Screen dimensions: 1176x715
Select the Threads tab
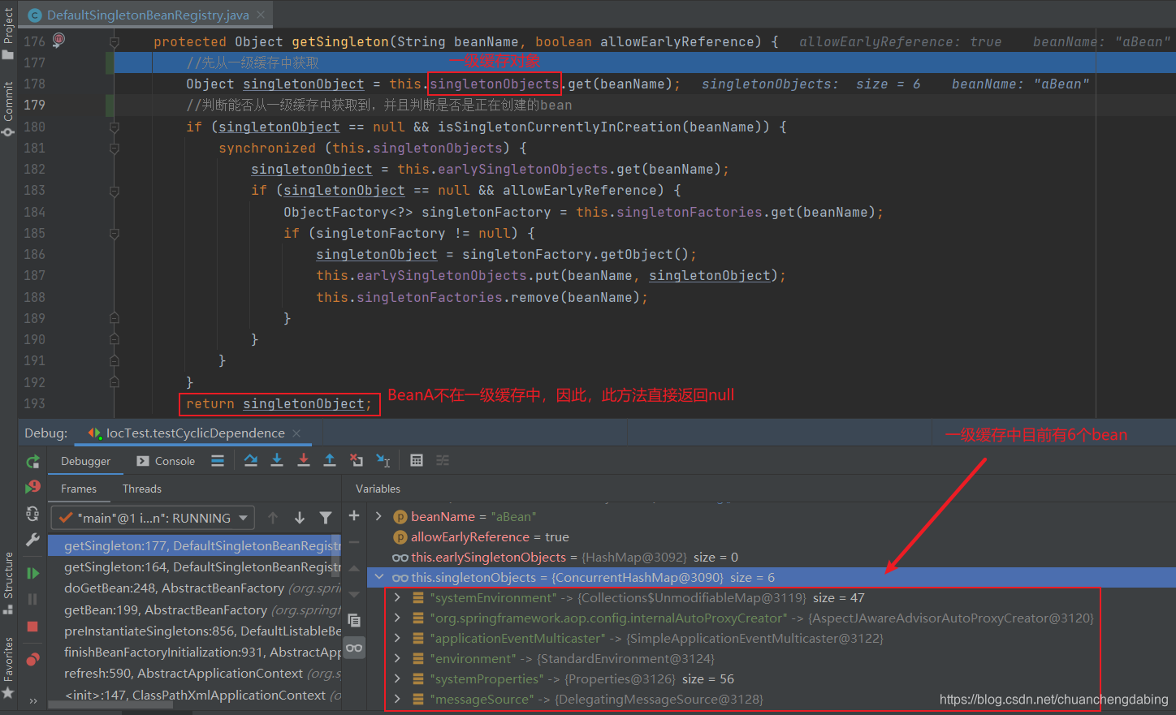(x=142, y=489)
